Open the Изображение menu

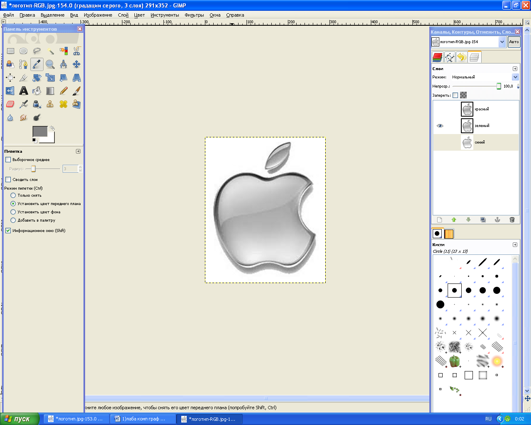click(x=98, y=15)
